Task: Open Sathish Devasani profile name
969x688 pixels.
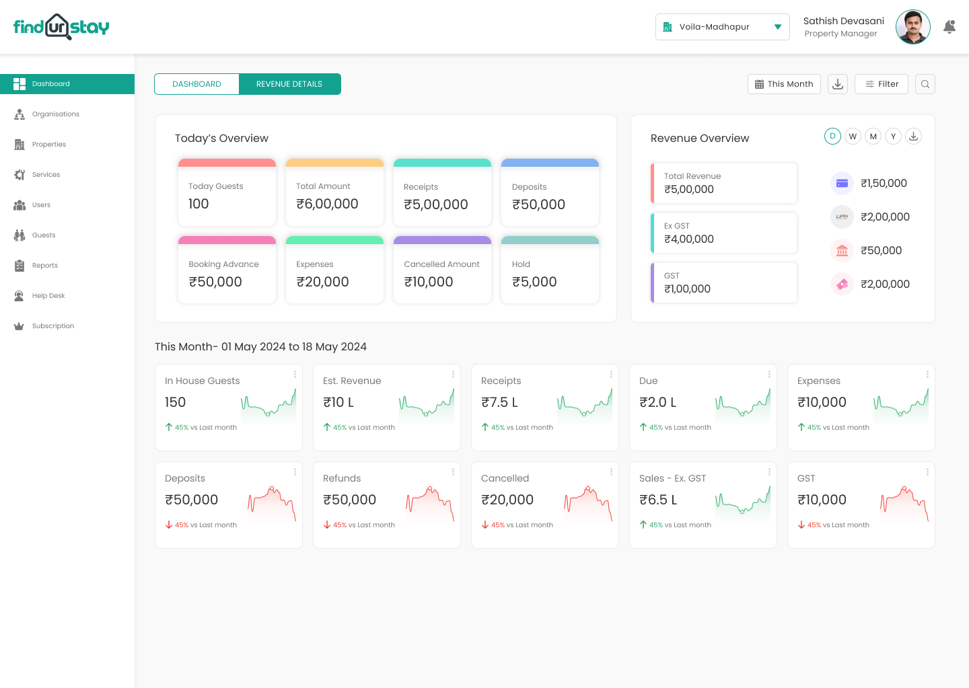Action: tap(844, 21)
